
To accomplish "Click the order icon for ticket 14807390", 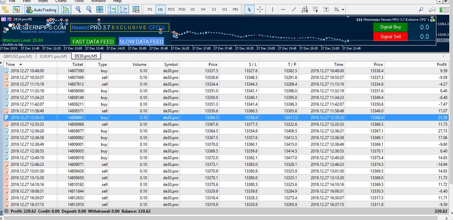I will pos(6,70).
